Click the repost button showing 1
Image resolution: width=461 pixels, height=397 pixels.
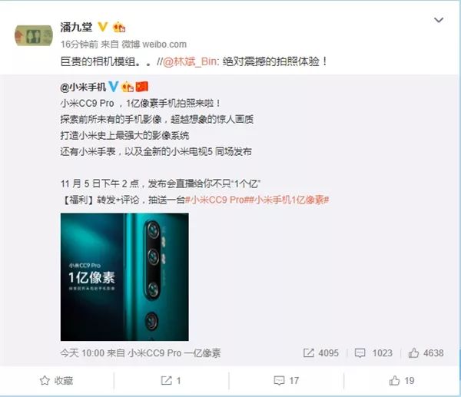click(171, 381)
